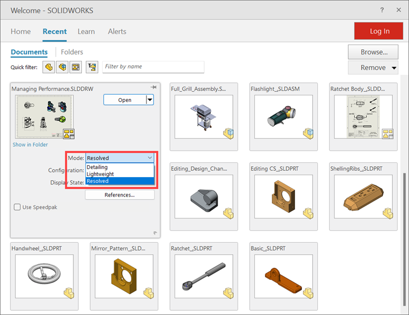
Task: Click the vertical scrollbar thumb
Action: tap(404, 240)
